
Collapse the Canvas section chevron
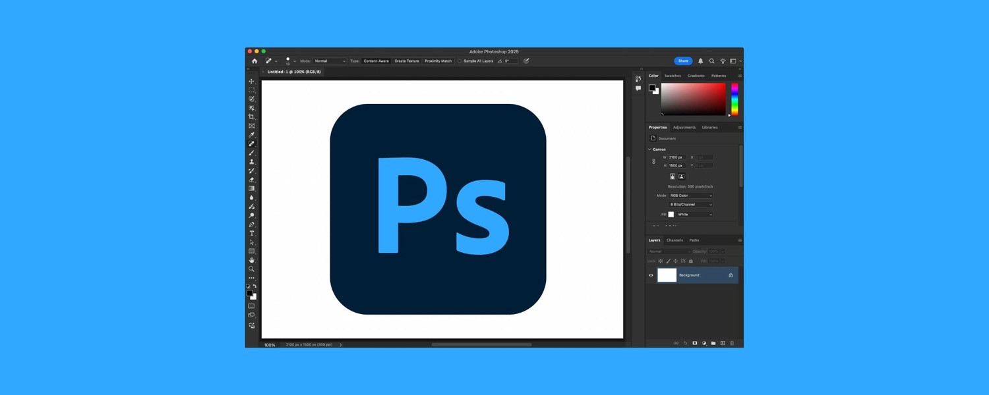[649, 149]
